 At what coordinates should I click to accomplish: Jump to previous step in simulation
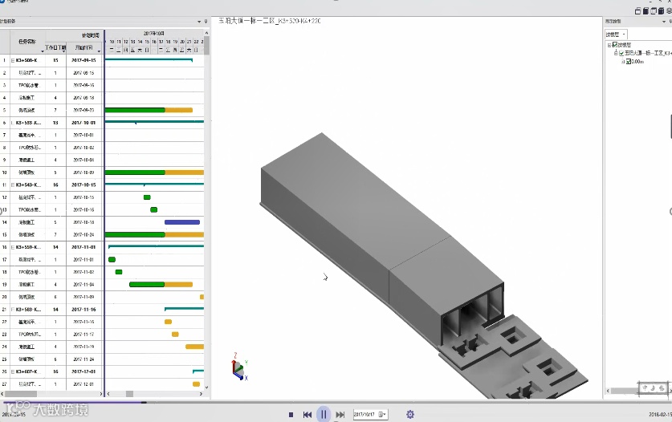(307, 415)
